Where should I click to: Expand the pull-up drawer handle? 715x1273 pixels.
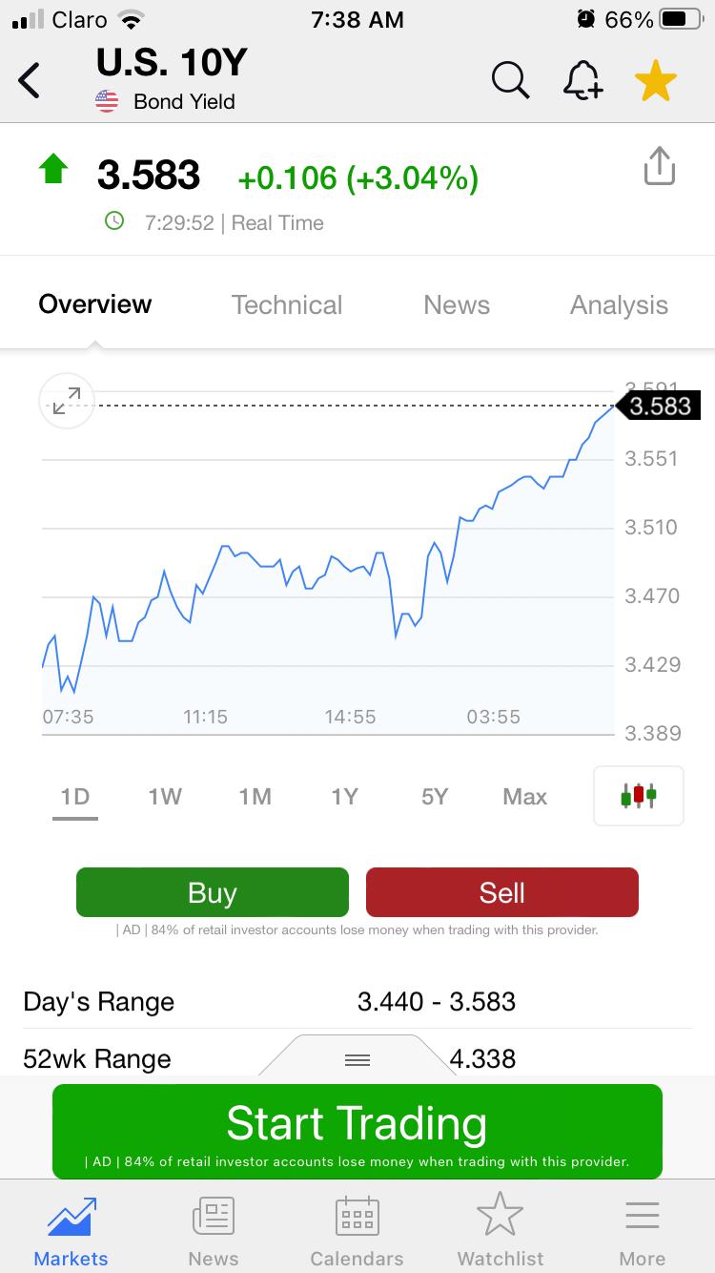357,1059
